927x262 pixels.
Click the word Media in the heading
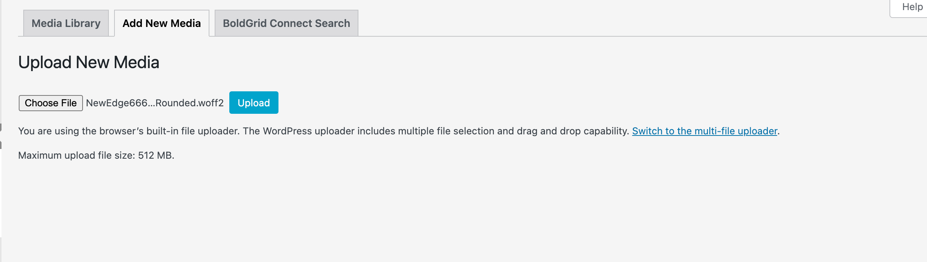(137, 62)
